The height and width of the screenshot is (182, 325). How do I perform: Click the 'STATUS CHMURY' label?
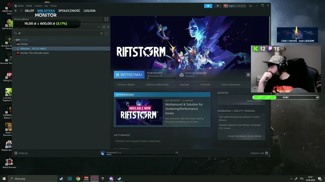196,73
